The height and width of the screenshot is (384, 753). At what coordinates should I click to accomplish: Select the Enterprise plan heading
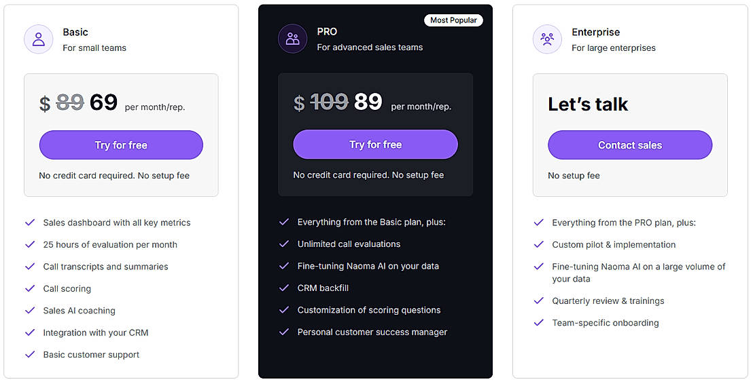click(596, 32)
